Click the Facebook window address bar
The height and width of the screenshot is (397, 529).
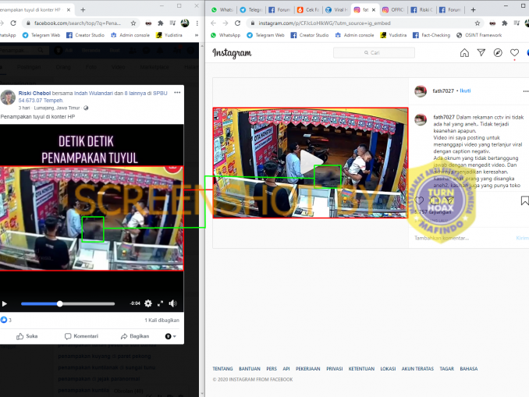pos(77,23)
